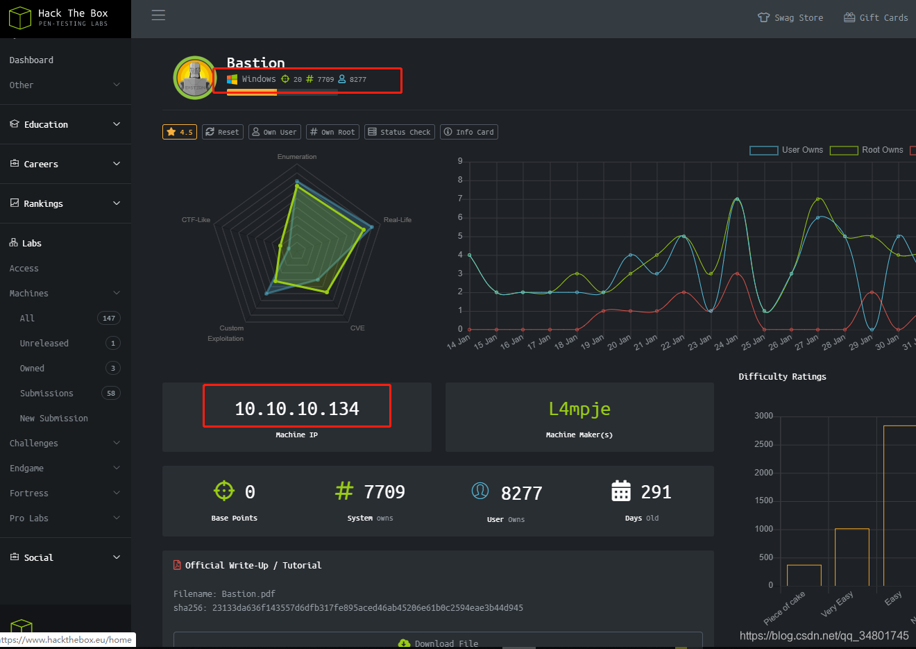Open the Swag Store link
Viewport: 916px width, 649px height.
[790, 18]
